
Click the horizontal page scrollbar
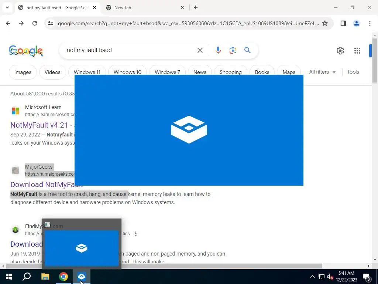[x=164, y=266]
